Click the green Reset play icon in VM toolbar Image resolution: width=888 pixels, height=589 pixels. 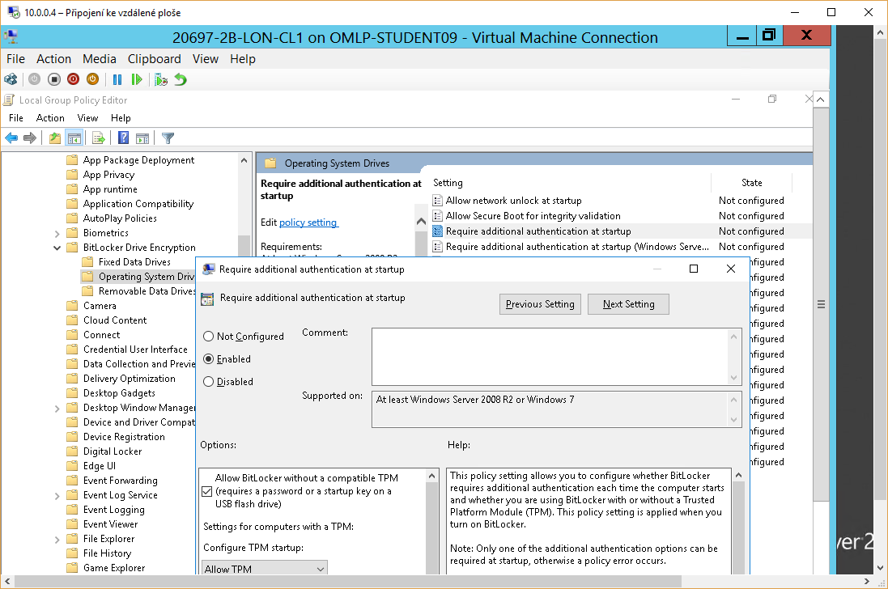tap(137, 80)
